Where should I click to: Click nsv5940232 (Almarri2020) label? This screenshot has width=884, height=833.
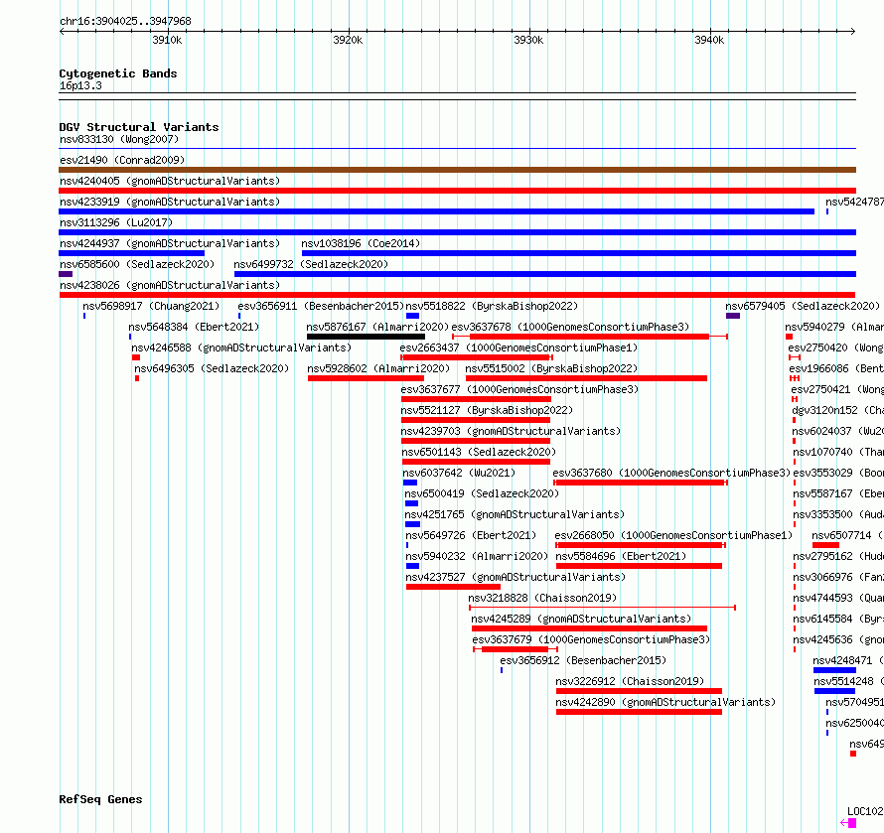click(x=477, y=556)
